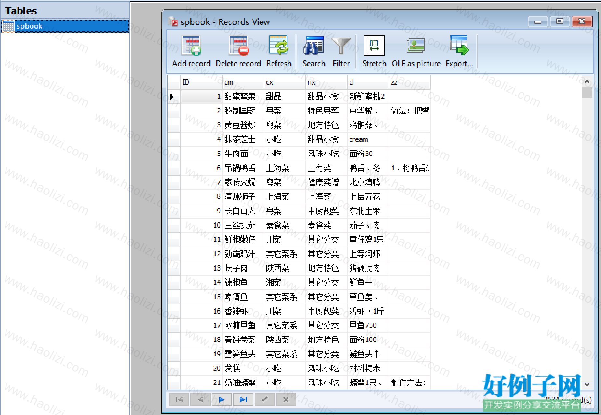Go to previous record navigation button
Image resolution: width=601 pixels, height=415 pixels.
(200, 399)
